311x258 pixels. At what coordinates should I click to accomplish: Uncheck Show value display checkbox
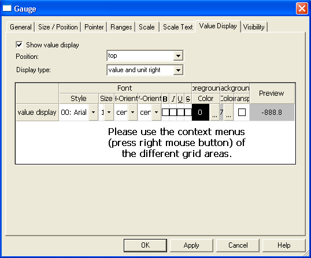pos(19,45)
